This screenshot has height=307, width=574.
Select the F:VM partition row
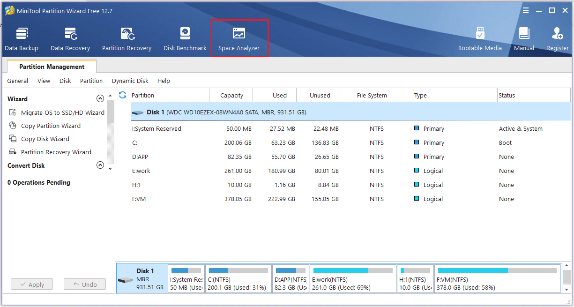tap(350, 199)
